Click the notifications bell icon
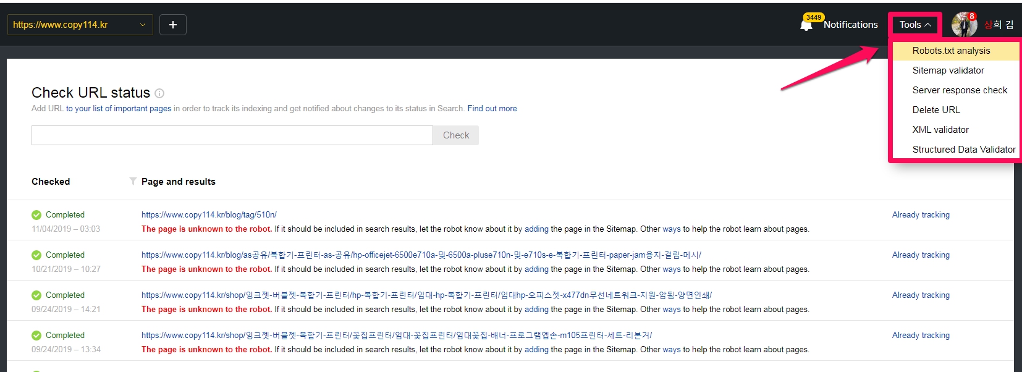 click(x=806, y=25)
